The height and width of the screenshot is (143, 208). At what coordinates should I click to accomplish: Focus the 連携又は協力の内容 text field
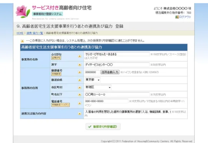[x=128, y=112]
